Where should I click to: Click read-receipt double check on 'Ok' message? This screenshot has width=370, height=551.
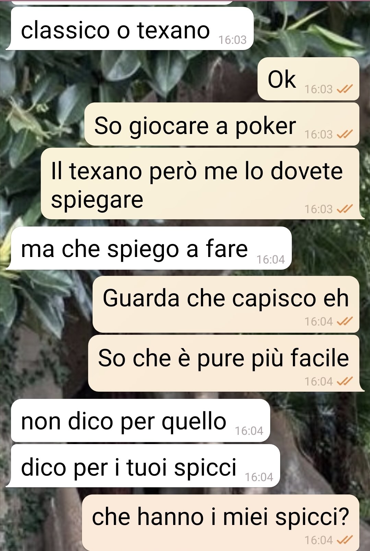tap(344, 89)
